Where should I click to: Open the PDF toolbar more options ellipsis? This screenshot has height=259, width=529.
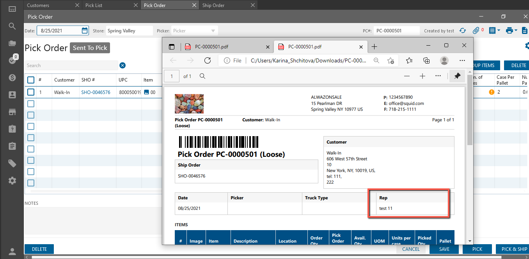(x=438, y=76)
